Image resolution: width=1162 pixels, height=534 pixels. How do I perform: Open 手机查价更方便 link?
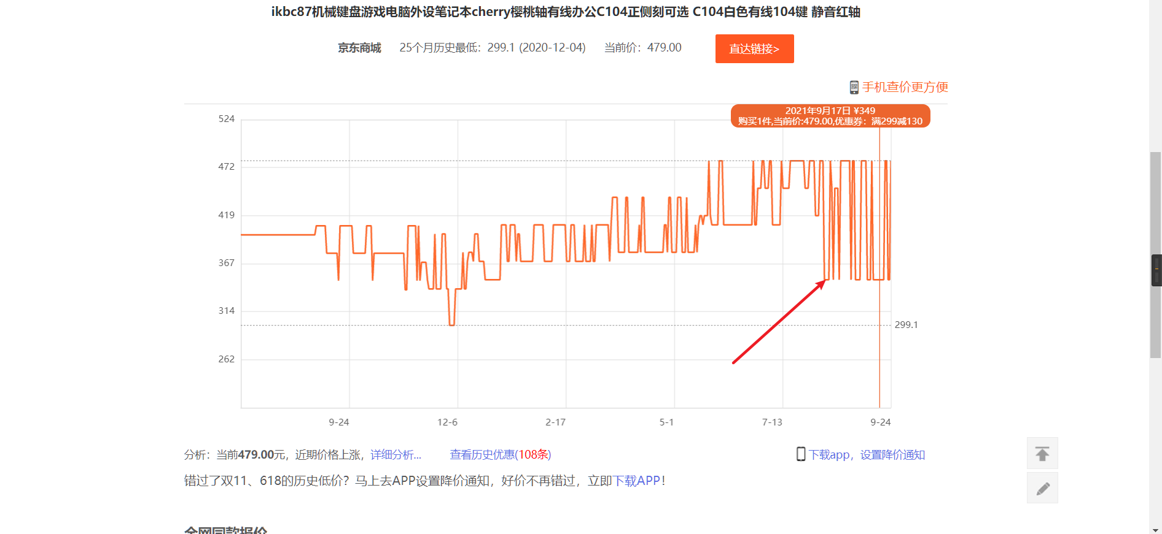coord(905,87)
